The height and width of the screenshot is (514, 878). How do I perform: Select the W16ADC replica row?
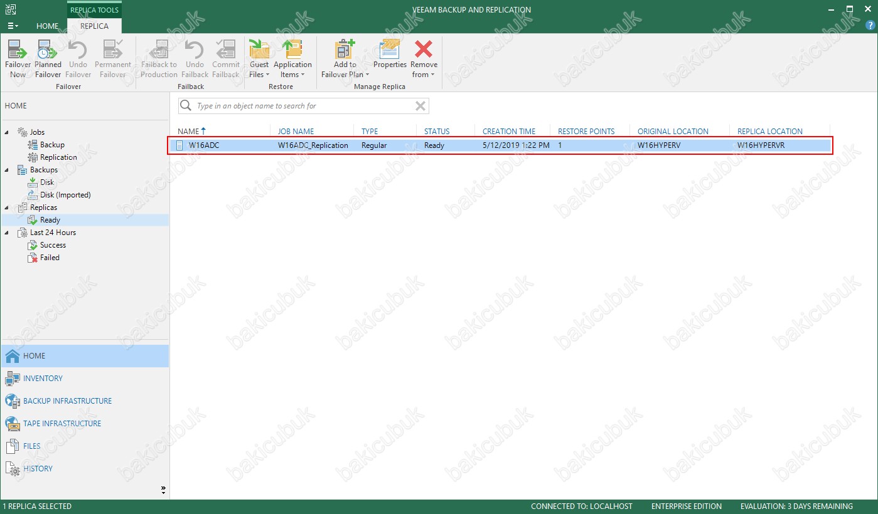pyautogui.click(x=500, y=145)
